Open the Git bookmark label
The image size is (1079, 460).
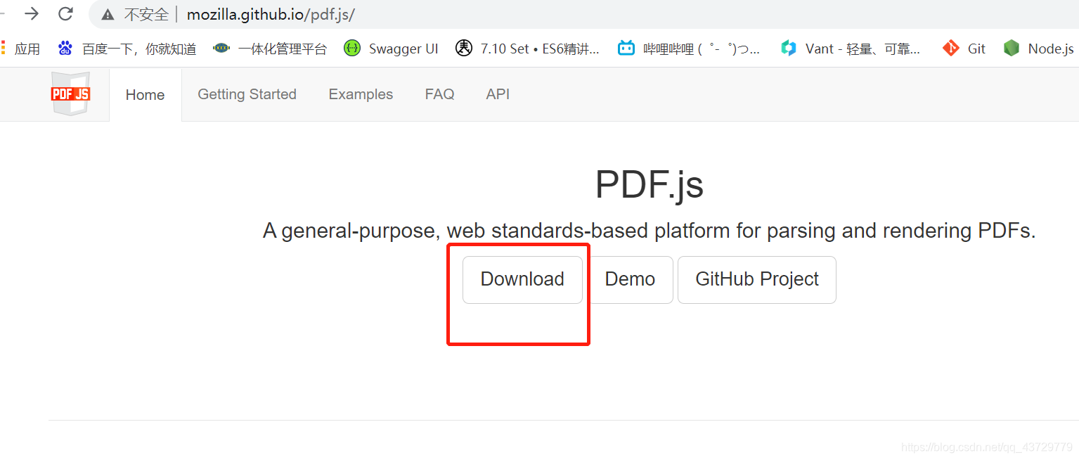(x=976, y=49)
